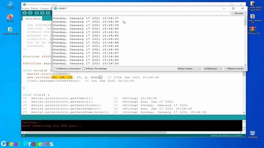Open the Nouveau dossier (7) desktop icon
Screen dimensions: 264x148
(253, 19)
